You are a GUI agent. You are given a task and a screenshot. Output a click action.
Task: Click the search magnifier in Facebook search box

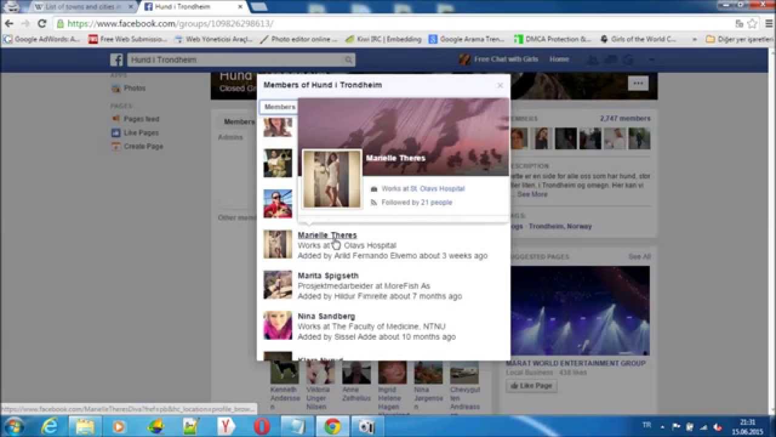click(x=349, y=60)
